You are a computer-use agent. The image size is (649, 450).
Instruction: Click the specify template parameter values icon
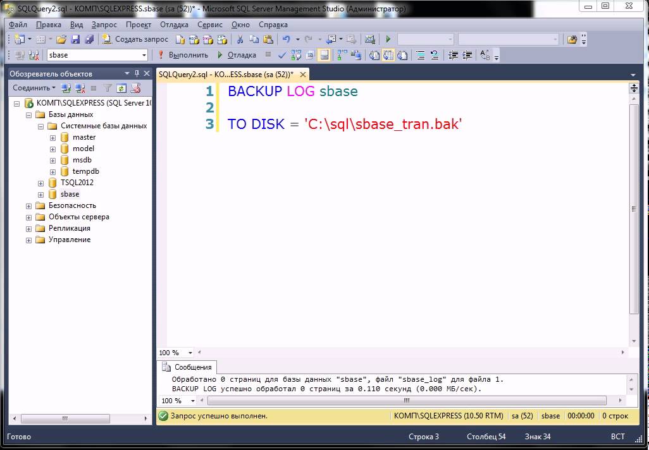pos(485,55)
